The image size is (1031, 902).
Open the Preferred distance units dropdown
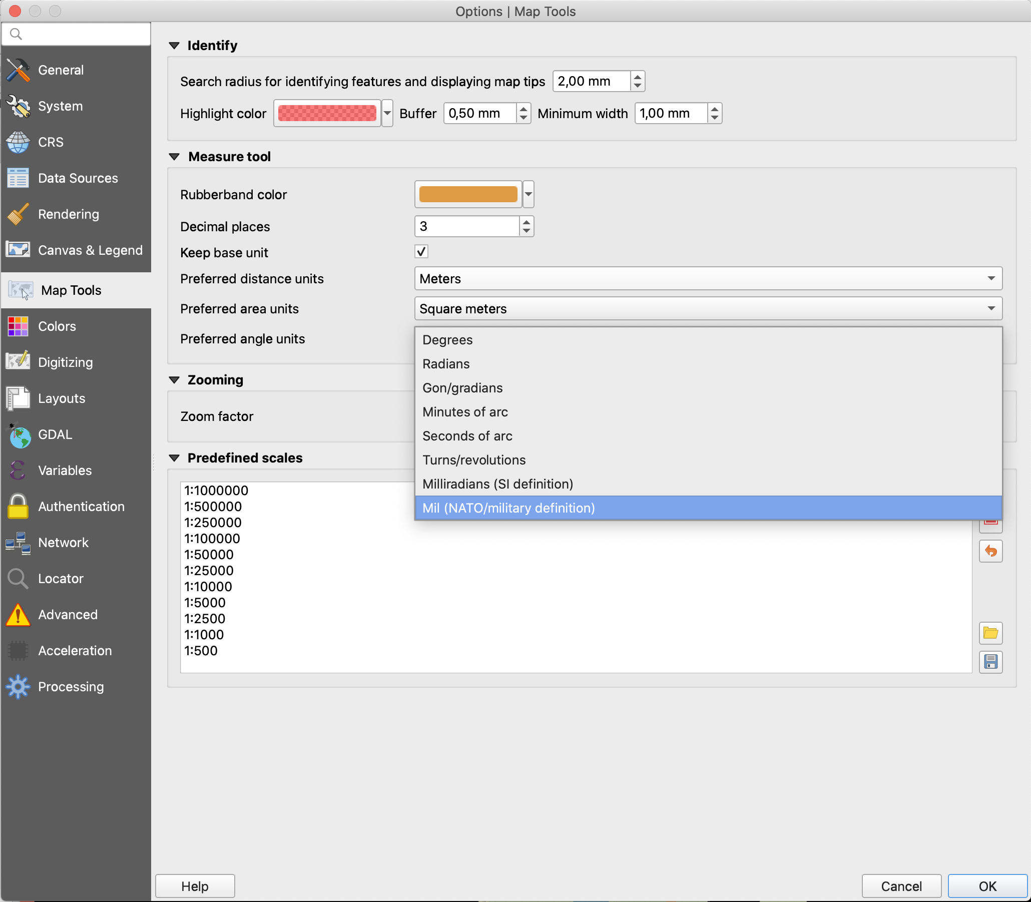click(708, 278)
